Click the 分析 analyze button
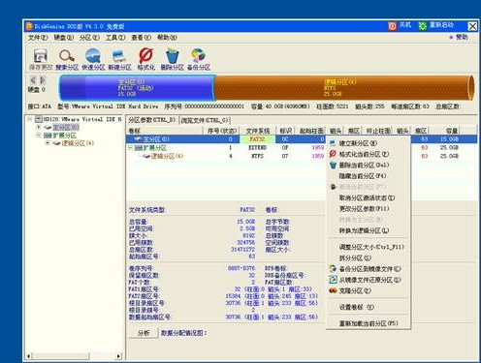Image resolution: width=481 pixels, height=363 pixels. click(144, 333)
